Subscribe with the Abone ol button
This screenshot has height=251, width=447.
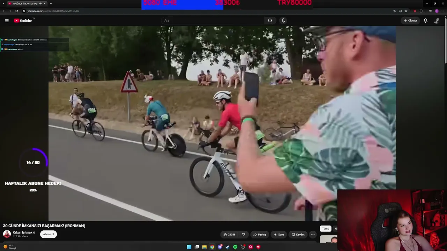pos(49,234)
